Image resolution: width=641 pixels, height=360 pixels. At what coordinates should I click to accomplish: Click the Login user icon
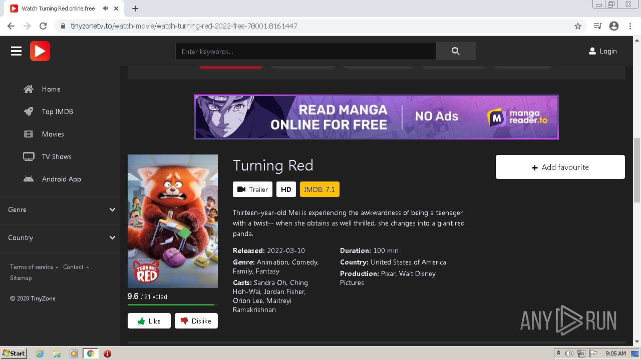592,51
